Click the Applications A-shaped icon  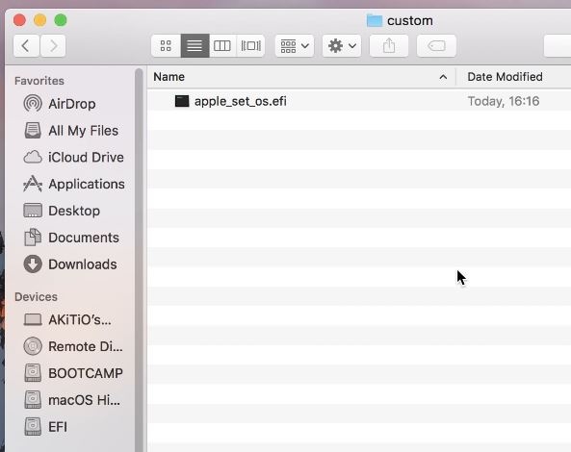33,184
